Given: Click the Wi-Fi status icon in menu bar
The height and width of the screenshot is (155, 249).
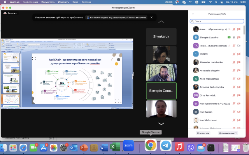Looking at the screenshot, I should (210, 2).
